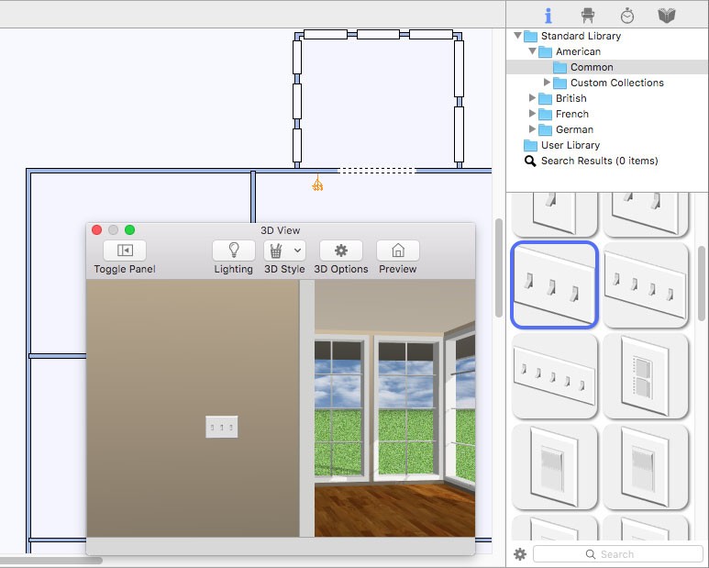Click the library Search field

(617, 554)
